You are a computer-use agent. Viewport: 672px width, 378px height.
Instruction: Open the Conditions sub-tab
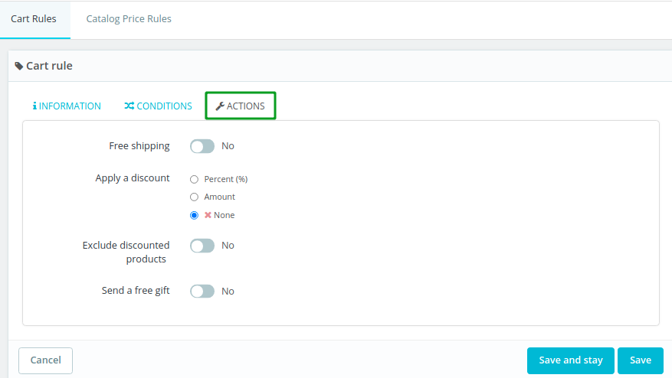[158, 106]
